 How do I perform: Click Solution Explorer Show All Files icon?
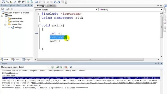(8, 9)
